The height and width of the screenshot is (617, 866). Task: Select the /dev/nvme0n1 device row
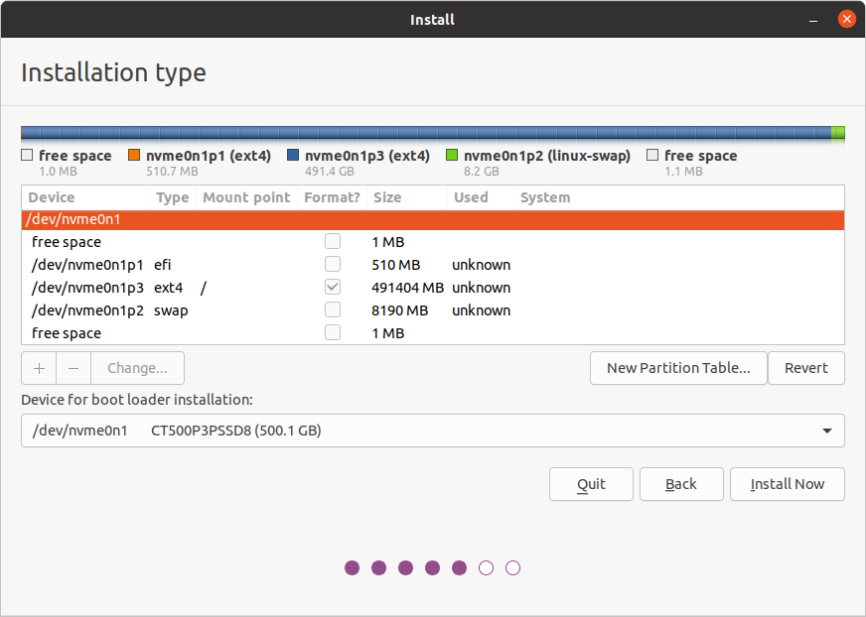433,219
